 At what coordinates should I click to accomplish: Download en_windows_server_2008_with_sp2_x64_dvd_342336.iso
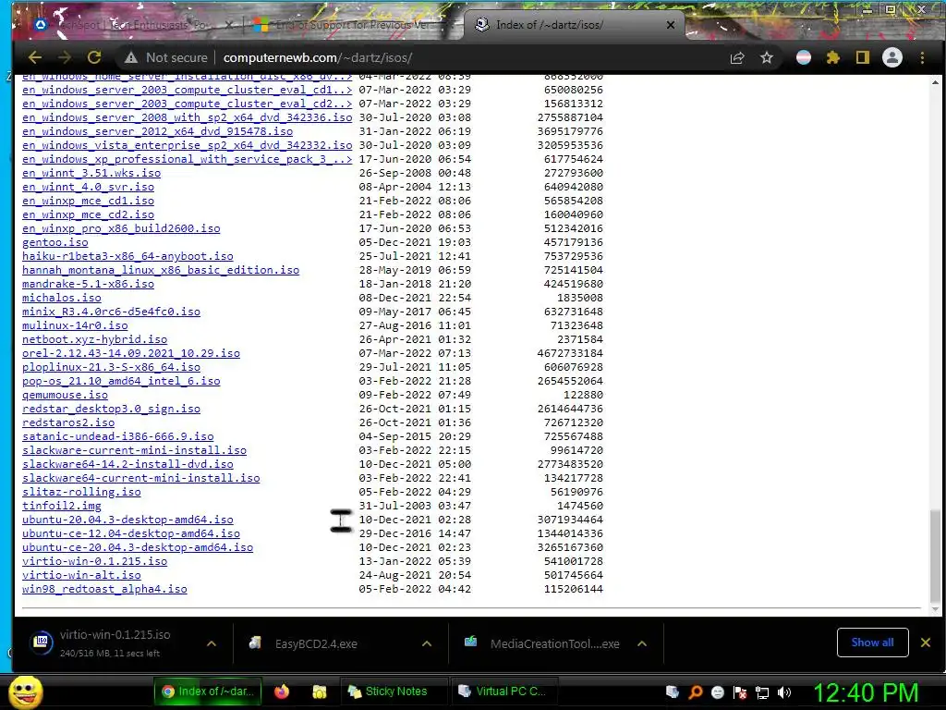coord(187,117)
